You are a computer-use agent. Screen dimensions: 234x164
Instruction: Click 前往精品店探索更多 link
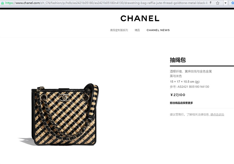click(181, 103)
